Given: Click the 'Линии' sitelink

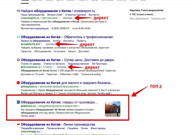Looking at the screenshot, I should coord(84,128).
